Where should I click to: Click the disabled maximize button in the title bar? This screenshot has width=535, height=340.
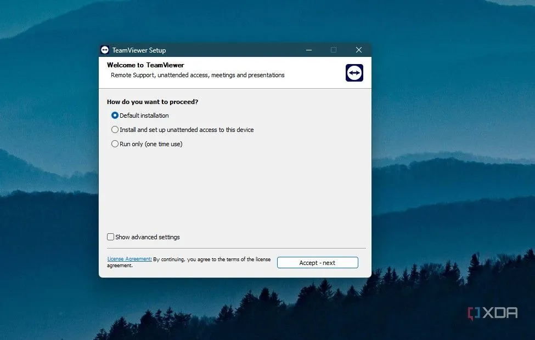coord(334,50)
